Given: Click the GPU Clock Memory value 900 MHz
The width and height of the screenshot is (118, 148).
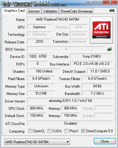Looking at the screenshot, I should (70, 108).
